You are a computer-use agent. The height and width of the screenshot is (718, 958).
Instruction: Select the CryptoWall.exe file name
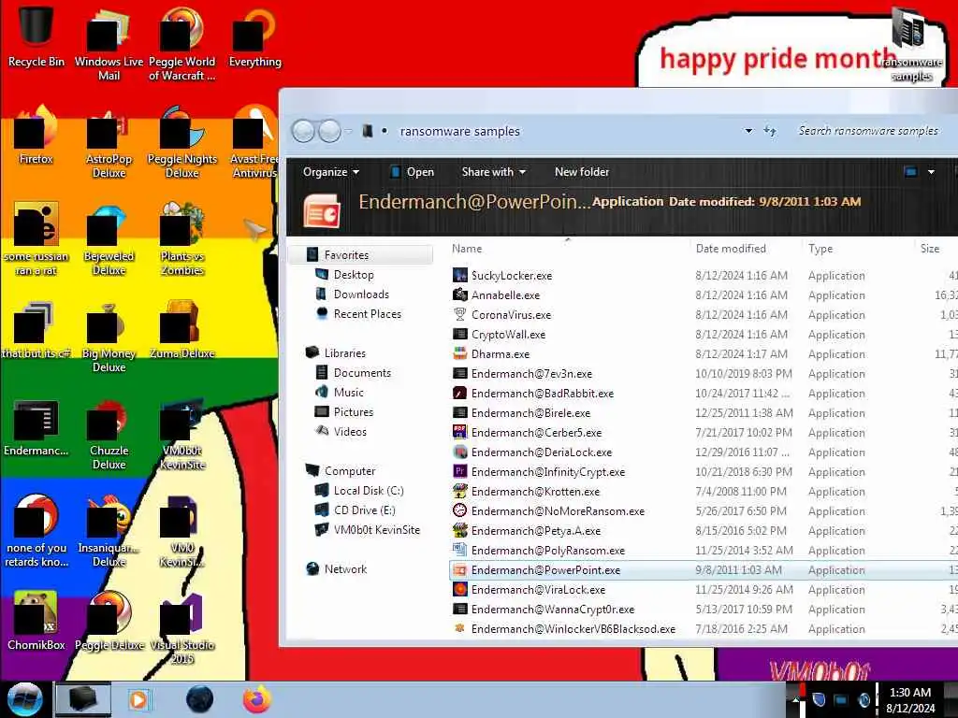508,334
